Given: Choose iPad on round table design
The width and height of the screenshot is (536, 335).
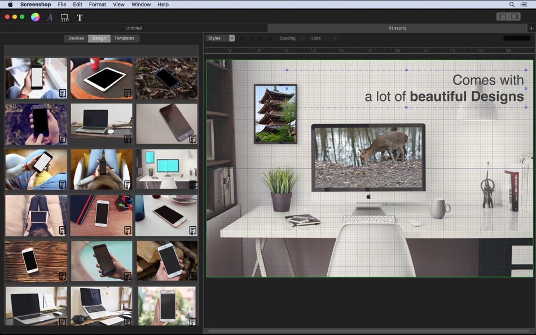Looking at the screenshot, I should click(101, 78).
